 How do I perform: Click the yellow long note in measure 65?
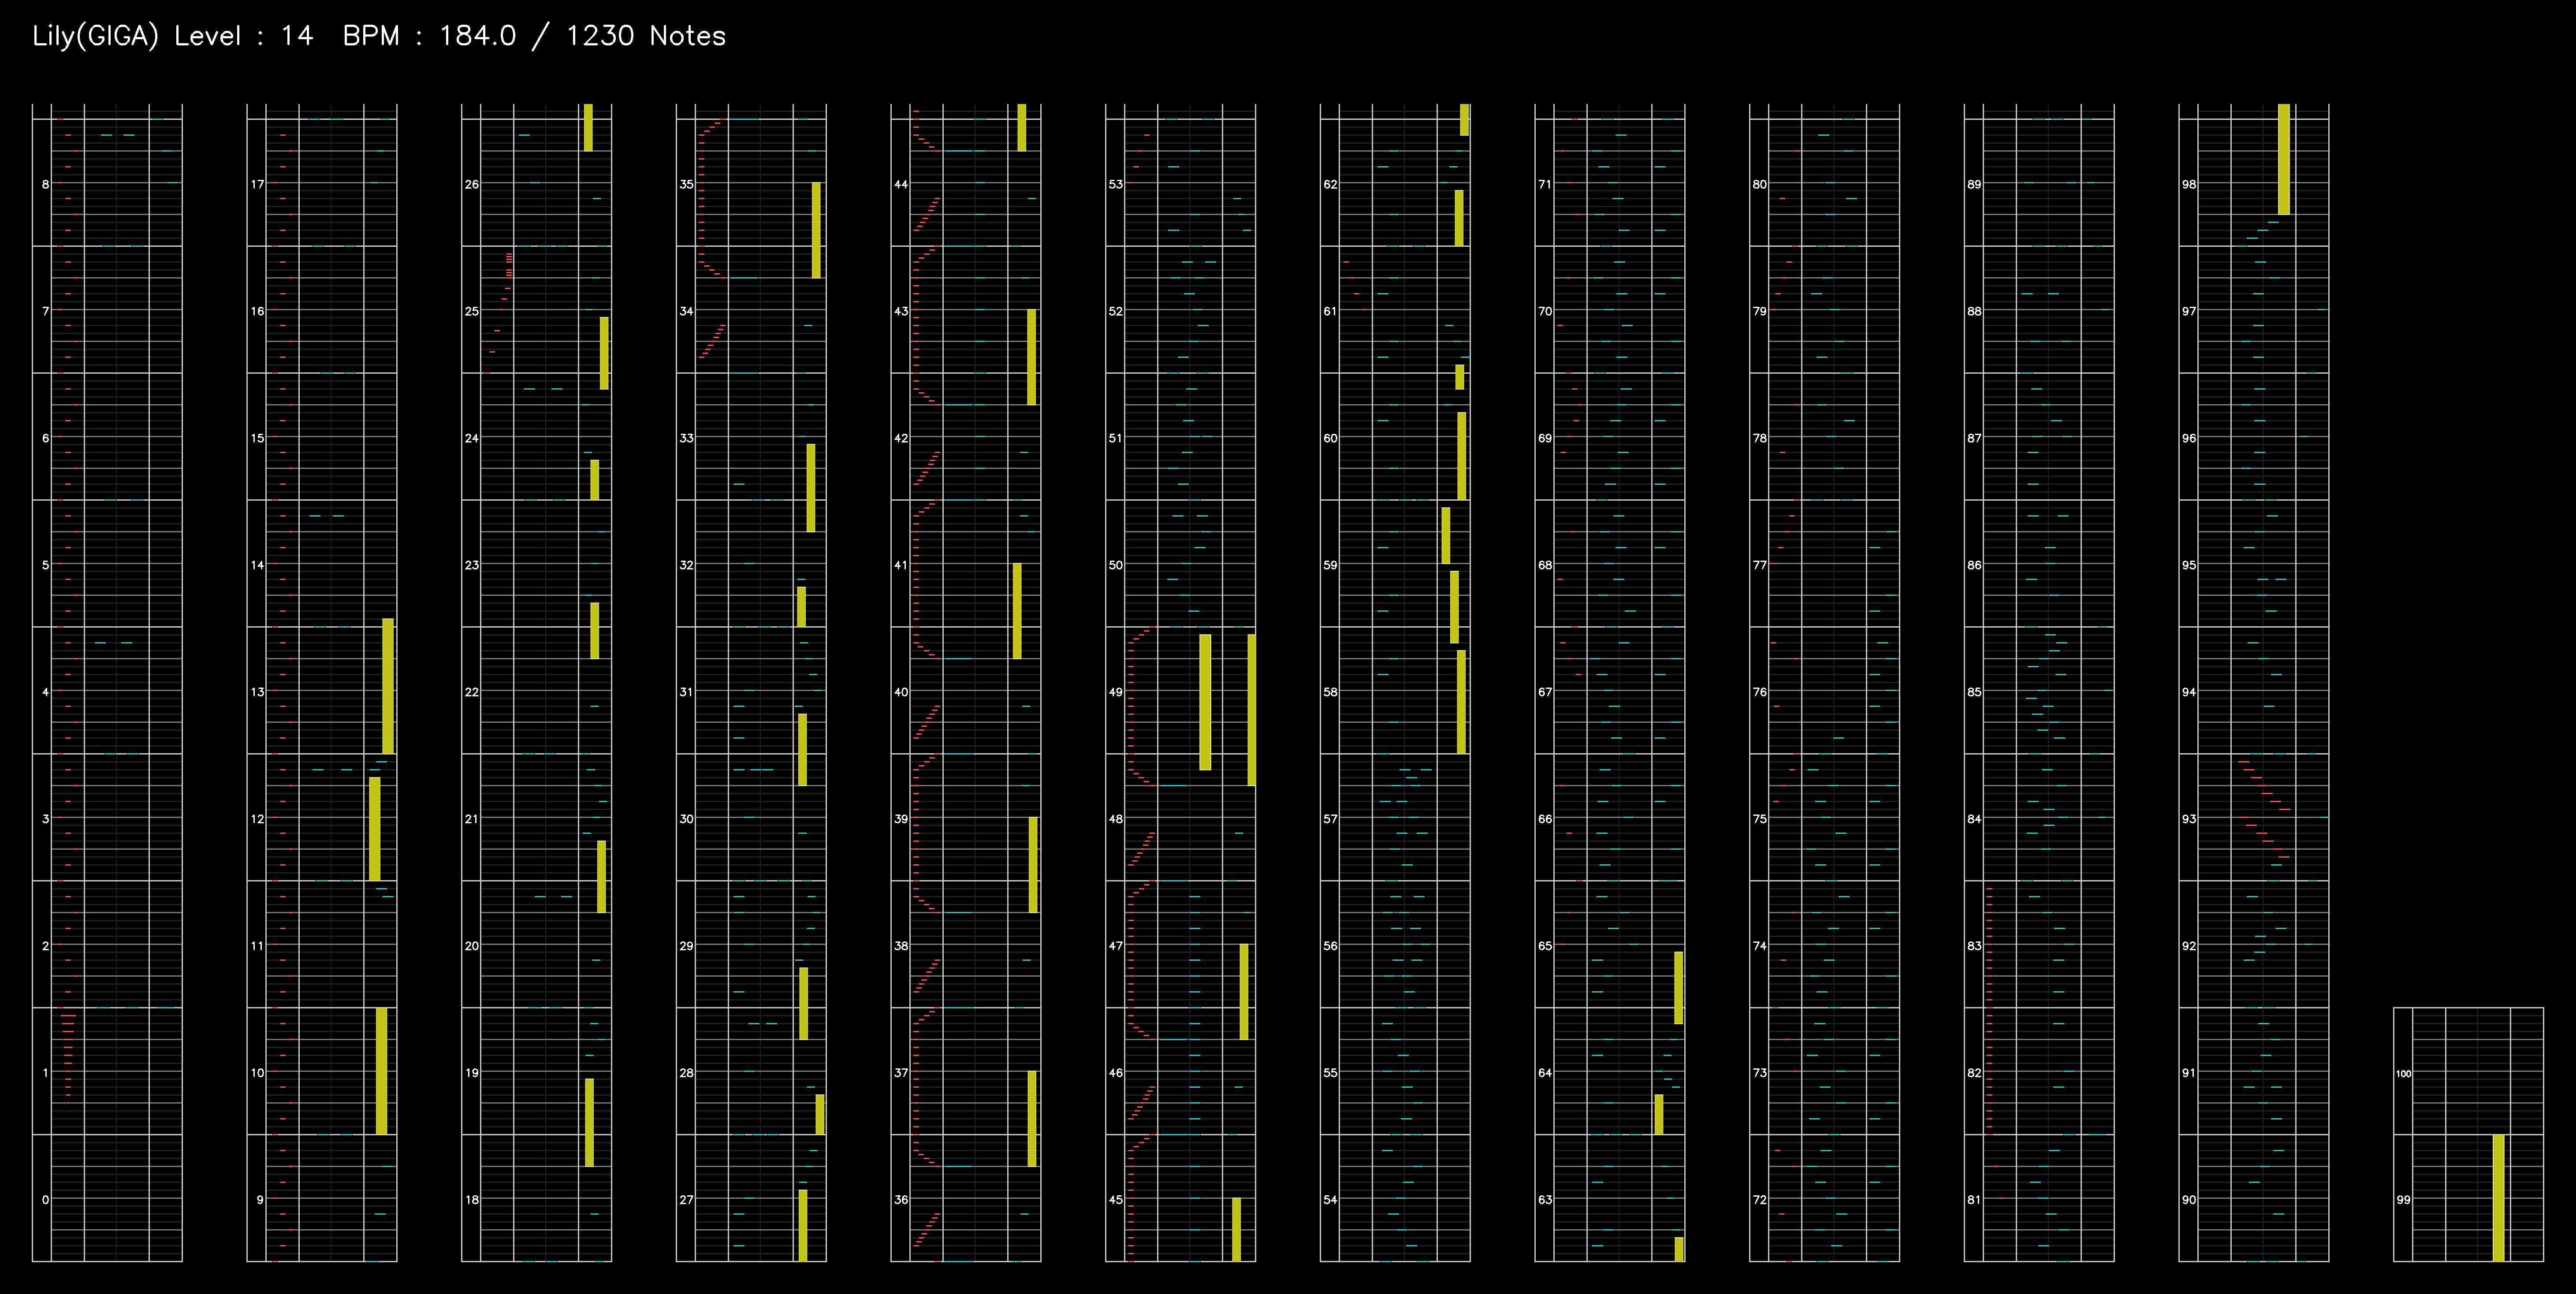click(1678, 988)
